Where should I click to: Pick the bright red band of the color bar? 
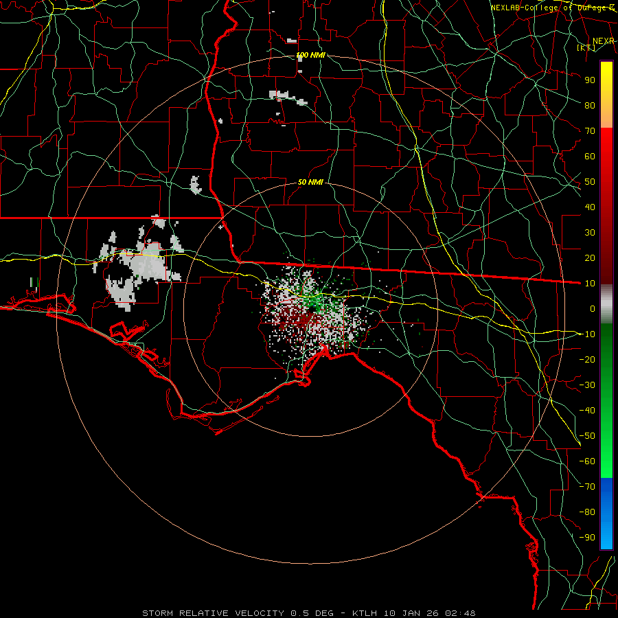(x=606, y=146)
